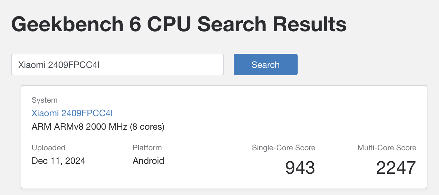Click the word Search in the page heading
Screen dimensions: 439x195
[232, 24]
